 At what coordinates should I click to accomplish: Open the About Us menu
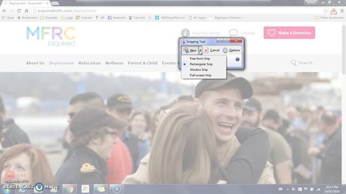(x=35, y=63)
